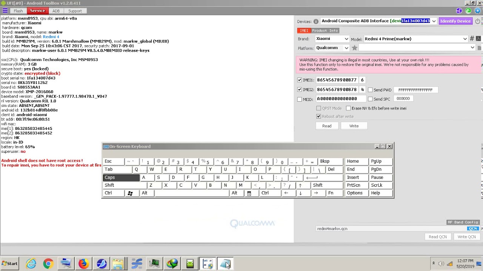Show hidden tray icons arrow
This screenshot has width=483, height=271.
tap(434, 263)
